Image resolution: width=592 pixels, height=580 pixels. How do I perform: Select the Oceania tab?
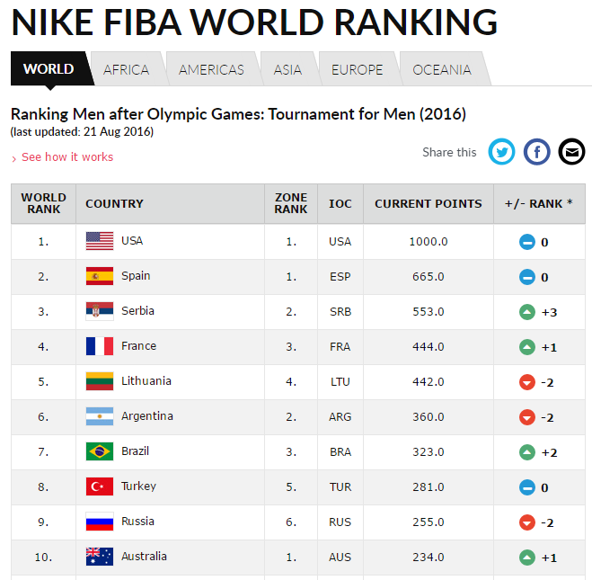click(442, 69)
